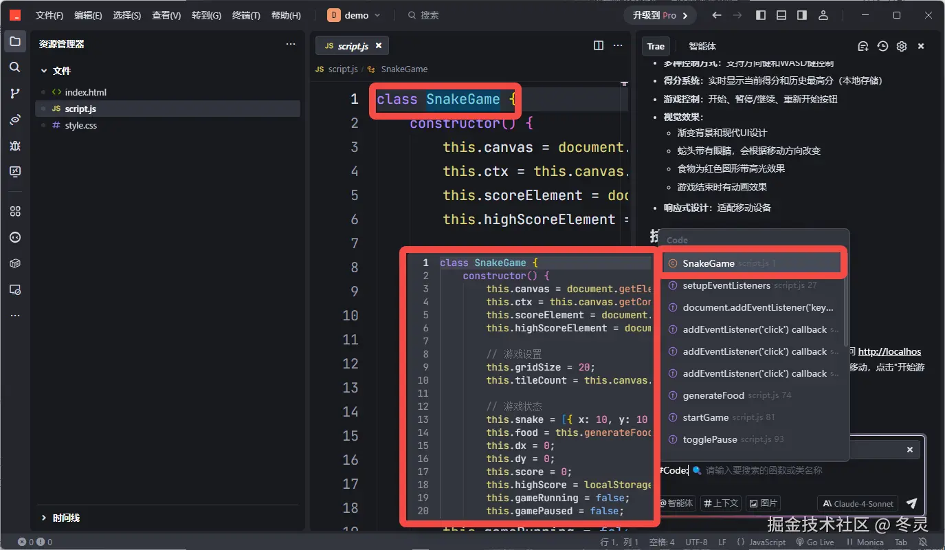Viewport: 945px width, 550px height.
Task: Open the Extensions squares icon in activity bar
Action: 15,211
